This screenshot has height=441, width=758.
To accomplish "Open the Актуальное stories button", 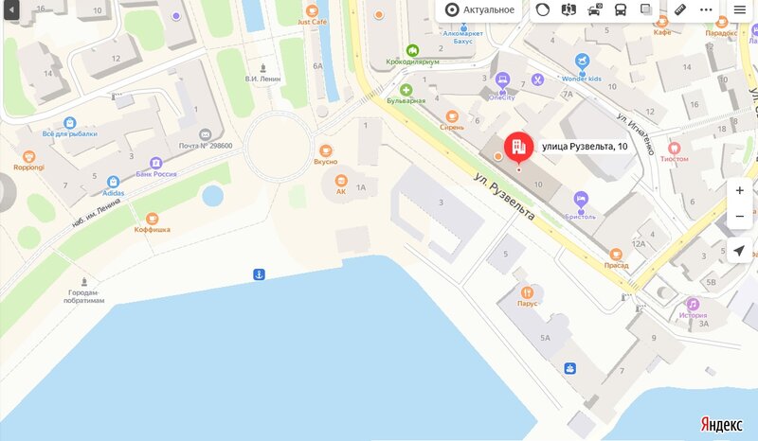I will point(479,10).
